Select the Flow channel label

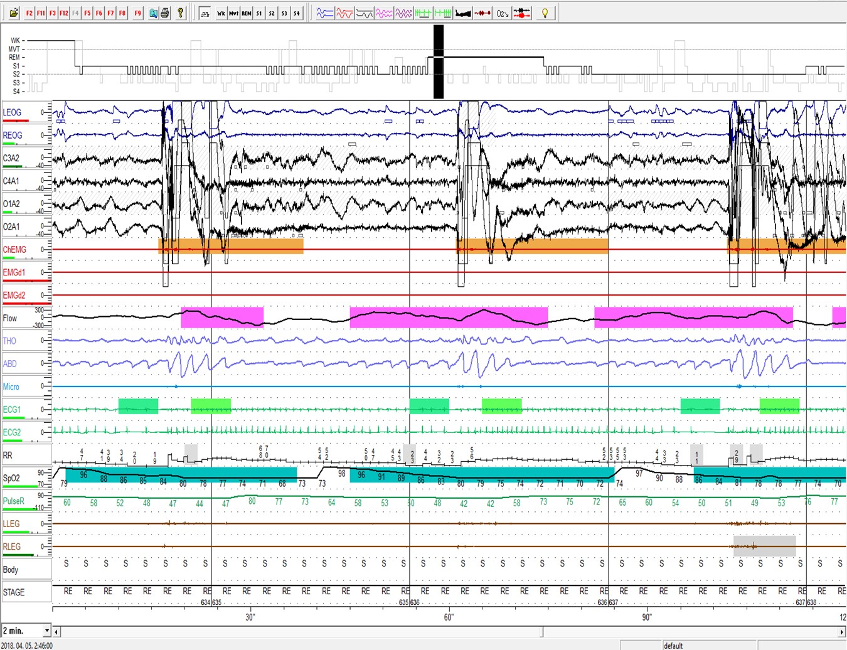tap(11, 318)
